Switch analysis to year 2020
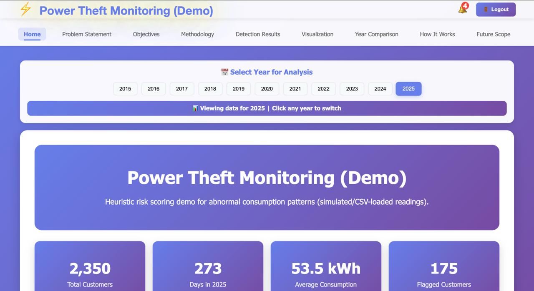Viewport: 534px width, 291px height. (267, 89)
